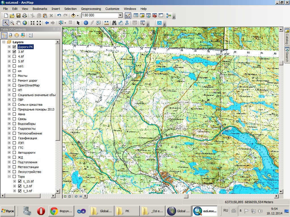This screenshot has height=217, width=290.
Task: Open the Editor toolbar icon
Action: (x=128, y=16)
